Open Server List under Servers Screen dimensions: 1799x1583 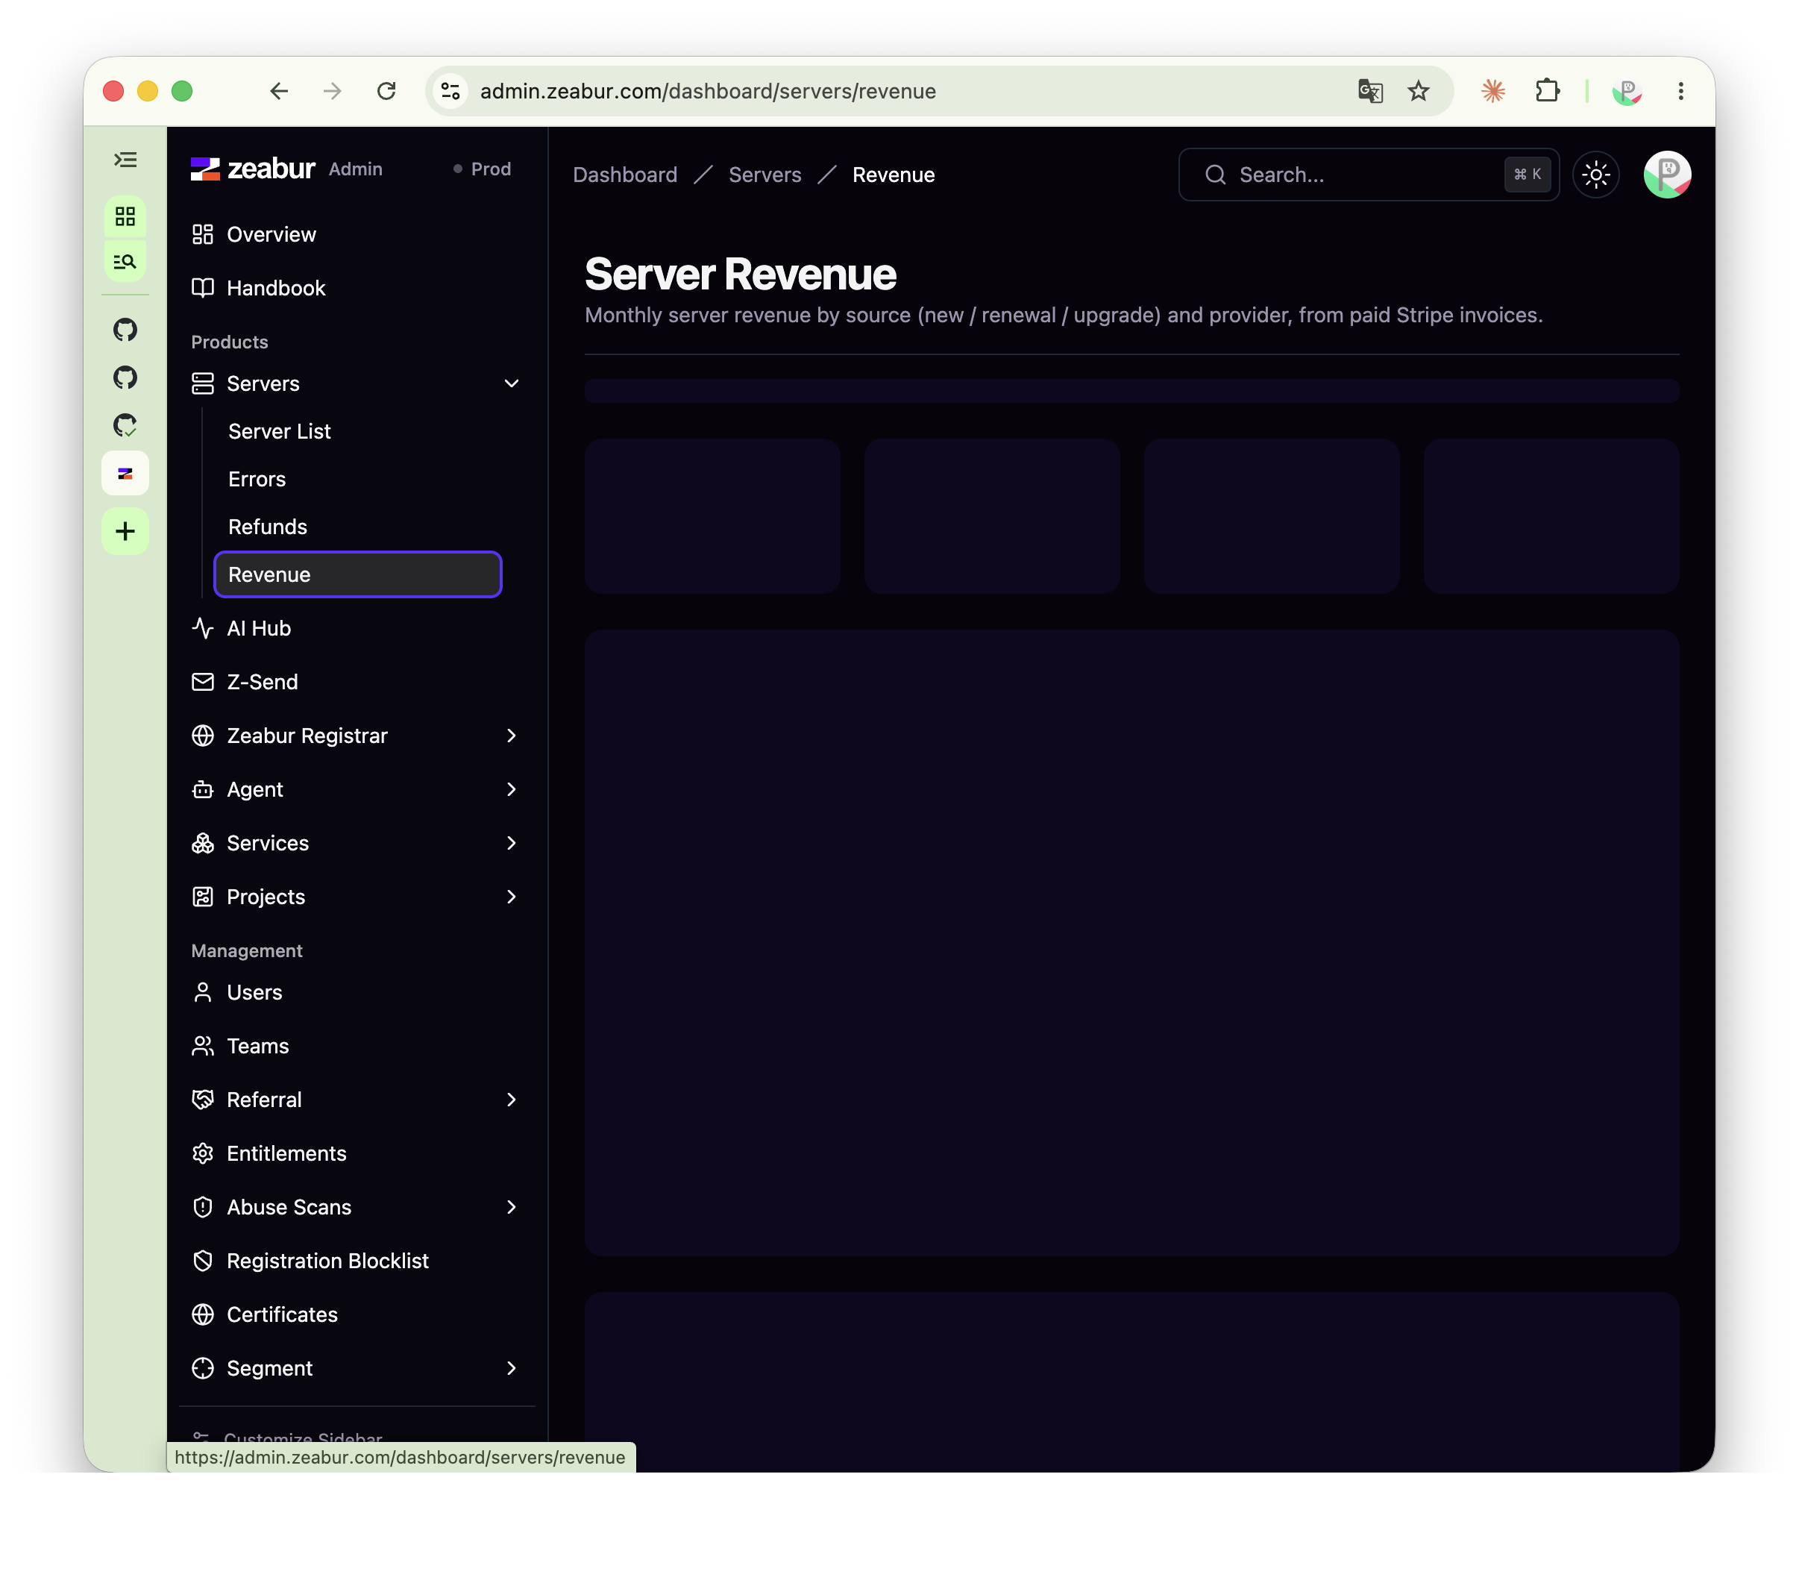pyautogui.click(x=358, y=431)
